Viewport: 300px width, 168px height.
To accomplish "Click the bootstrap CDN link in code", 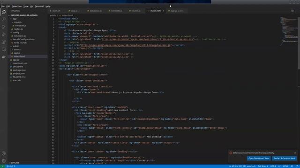I will (147, 39).
